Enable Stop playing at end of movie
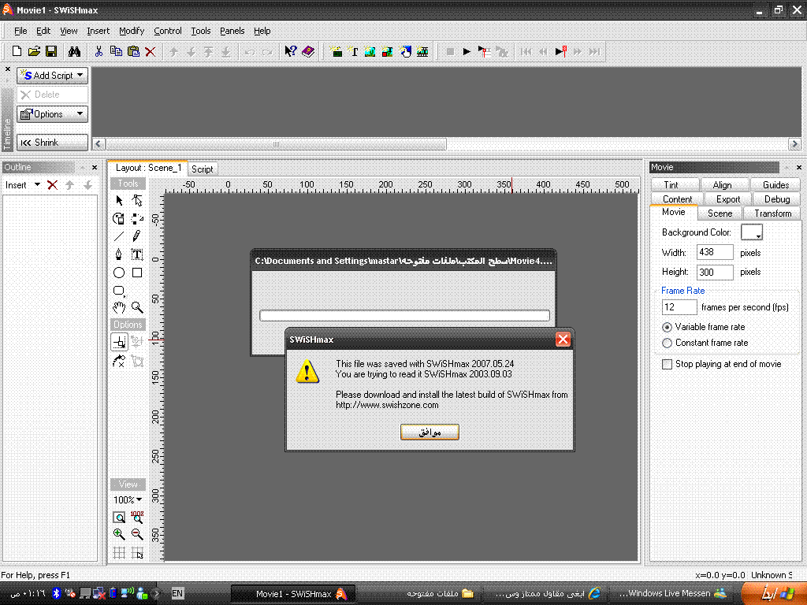Image resolution: width=807 pixels, height=605 pixels. (x=668, y=364)
